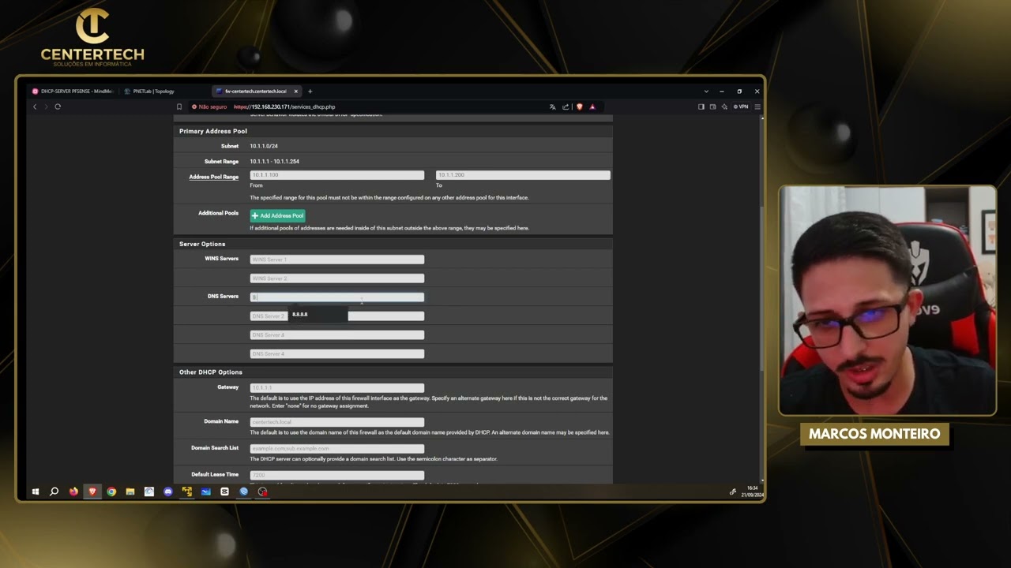Reload the page with the refresh icon
The height and width of the screenshot is (568, 1011).
(58, 106)
